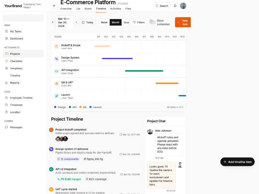
Task: Click the Kickoff & Scope task icon
Action: point(57,47)
